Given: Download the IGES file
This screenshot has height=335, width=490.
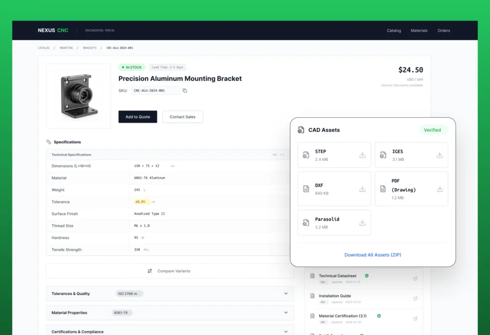Looking at the screenshot, I should click(x=439, y=155).
